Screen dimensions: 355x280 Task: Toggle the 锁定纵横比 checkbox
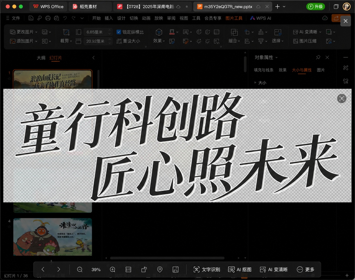pos(119,32)
